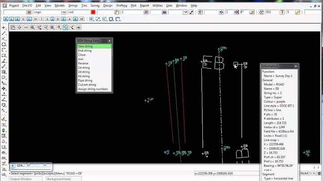The height and width of the screenshot is (181, 323).
Task: Toggle the P point snap
Action: pyautogui.click(x=6, y=19)
